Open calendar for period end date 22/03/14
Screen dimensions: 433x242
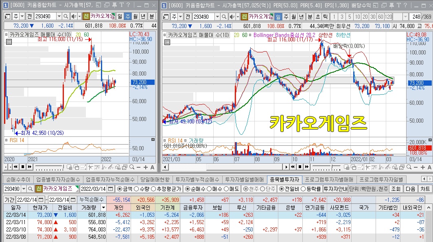pyautogui.click(x=73, y=200)
